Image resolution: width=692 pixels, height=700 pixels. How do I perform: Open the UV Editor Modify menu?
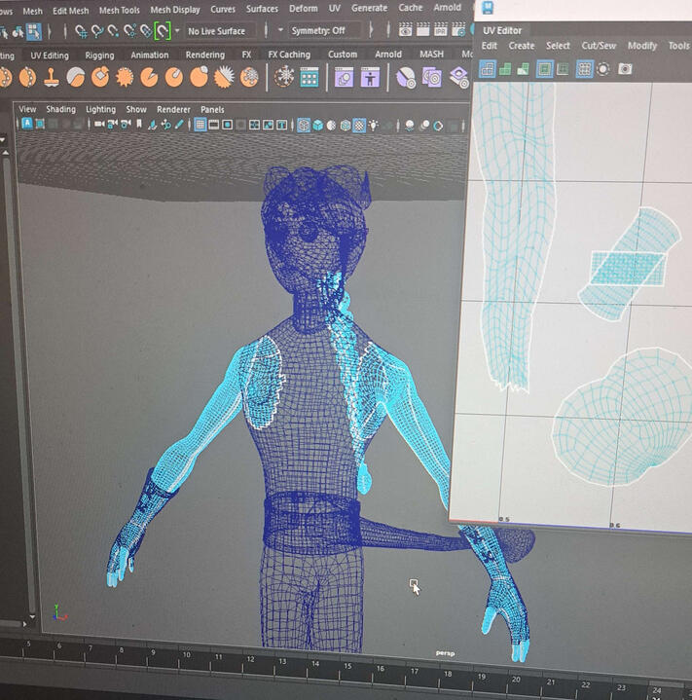click(x=642, y=46)
